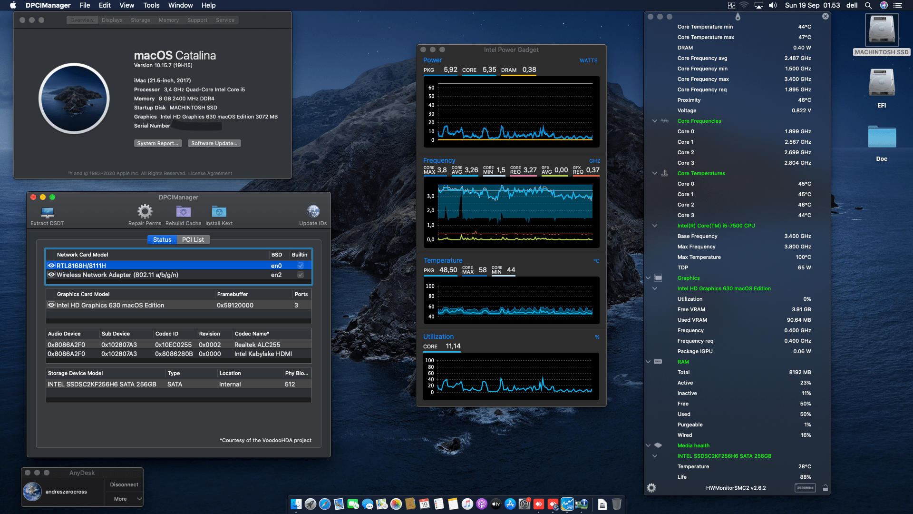Toggle eye icon for Intel HD Graphics 630

point(51,305)
